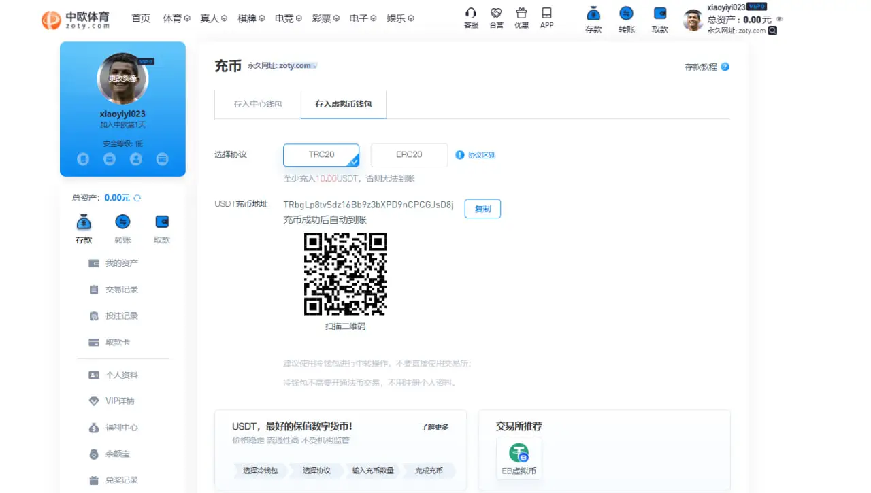Open the zoty.com domain dropdown next to 永久网址

[x=315, y=66]
